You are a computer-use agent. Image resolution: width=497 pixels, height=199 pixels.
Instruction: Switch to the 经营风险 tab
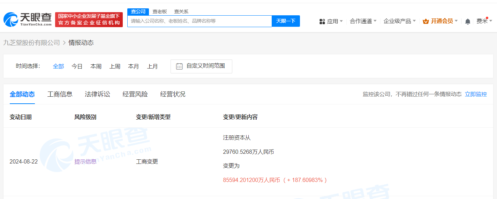pos(135,94)
